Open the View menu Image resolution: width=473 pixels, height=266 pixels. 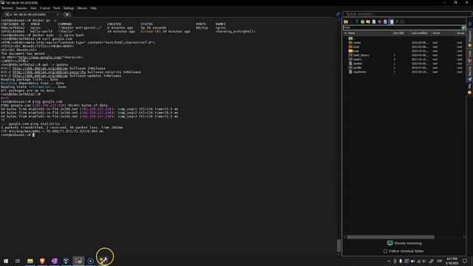coord(33,8)
